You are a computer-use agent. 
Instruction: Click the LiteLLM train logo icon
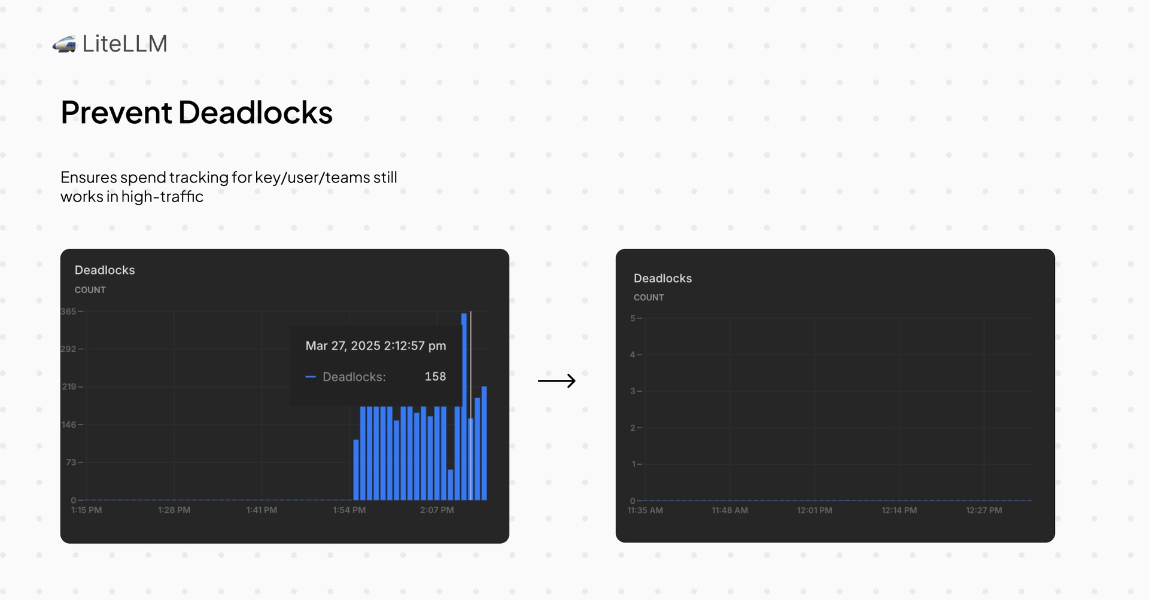coord(64,44)
